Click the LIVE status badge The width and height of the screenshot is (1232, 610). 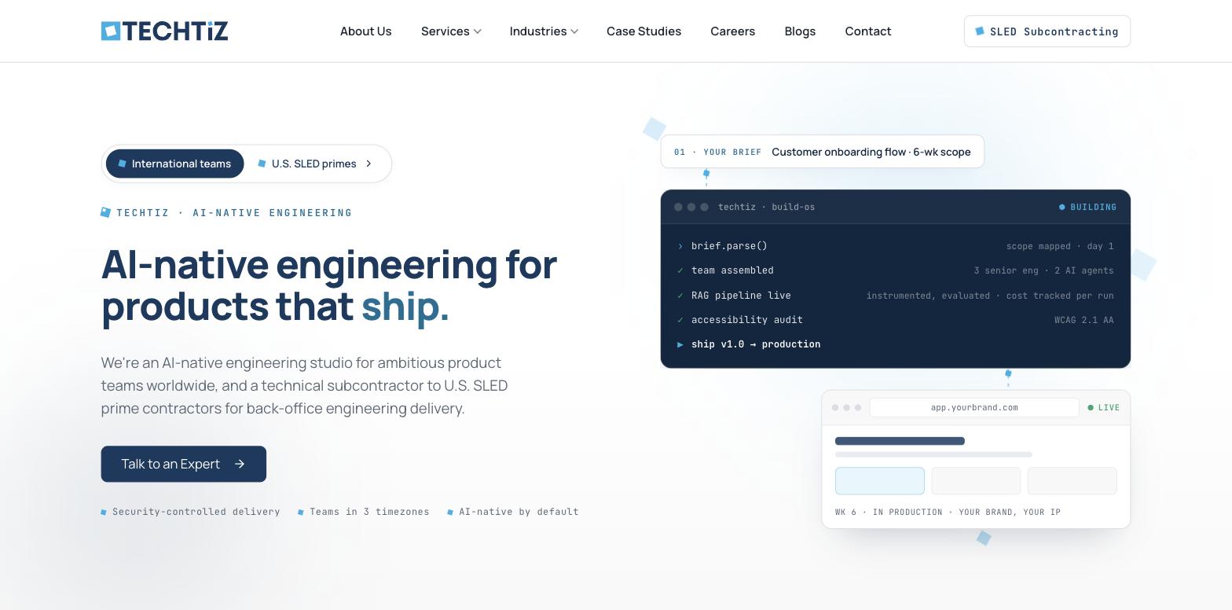1104,407
